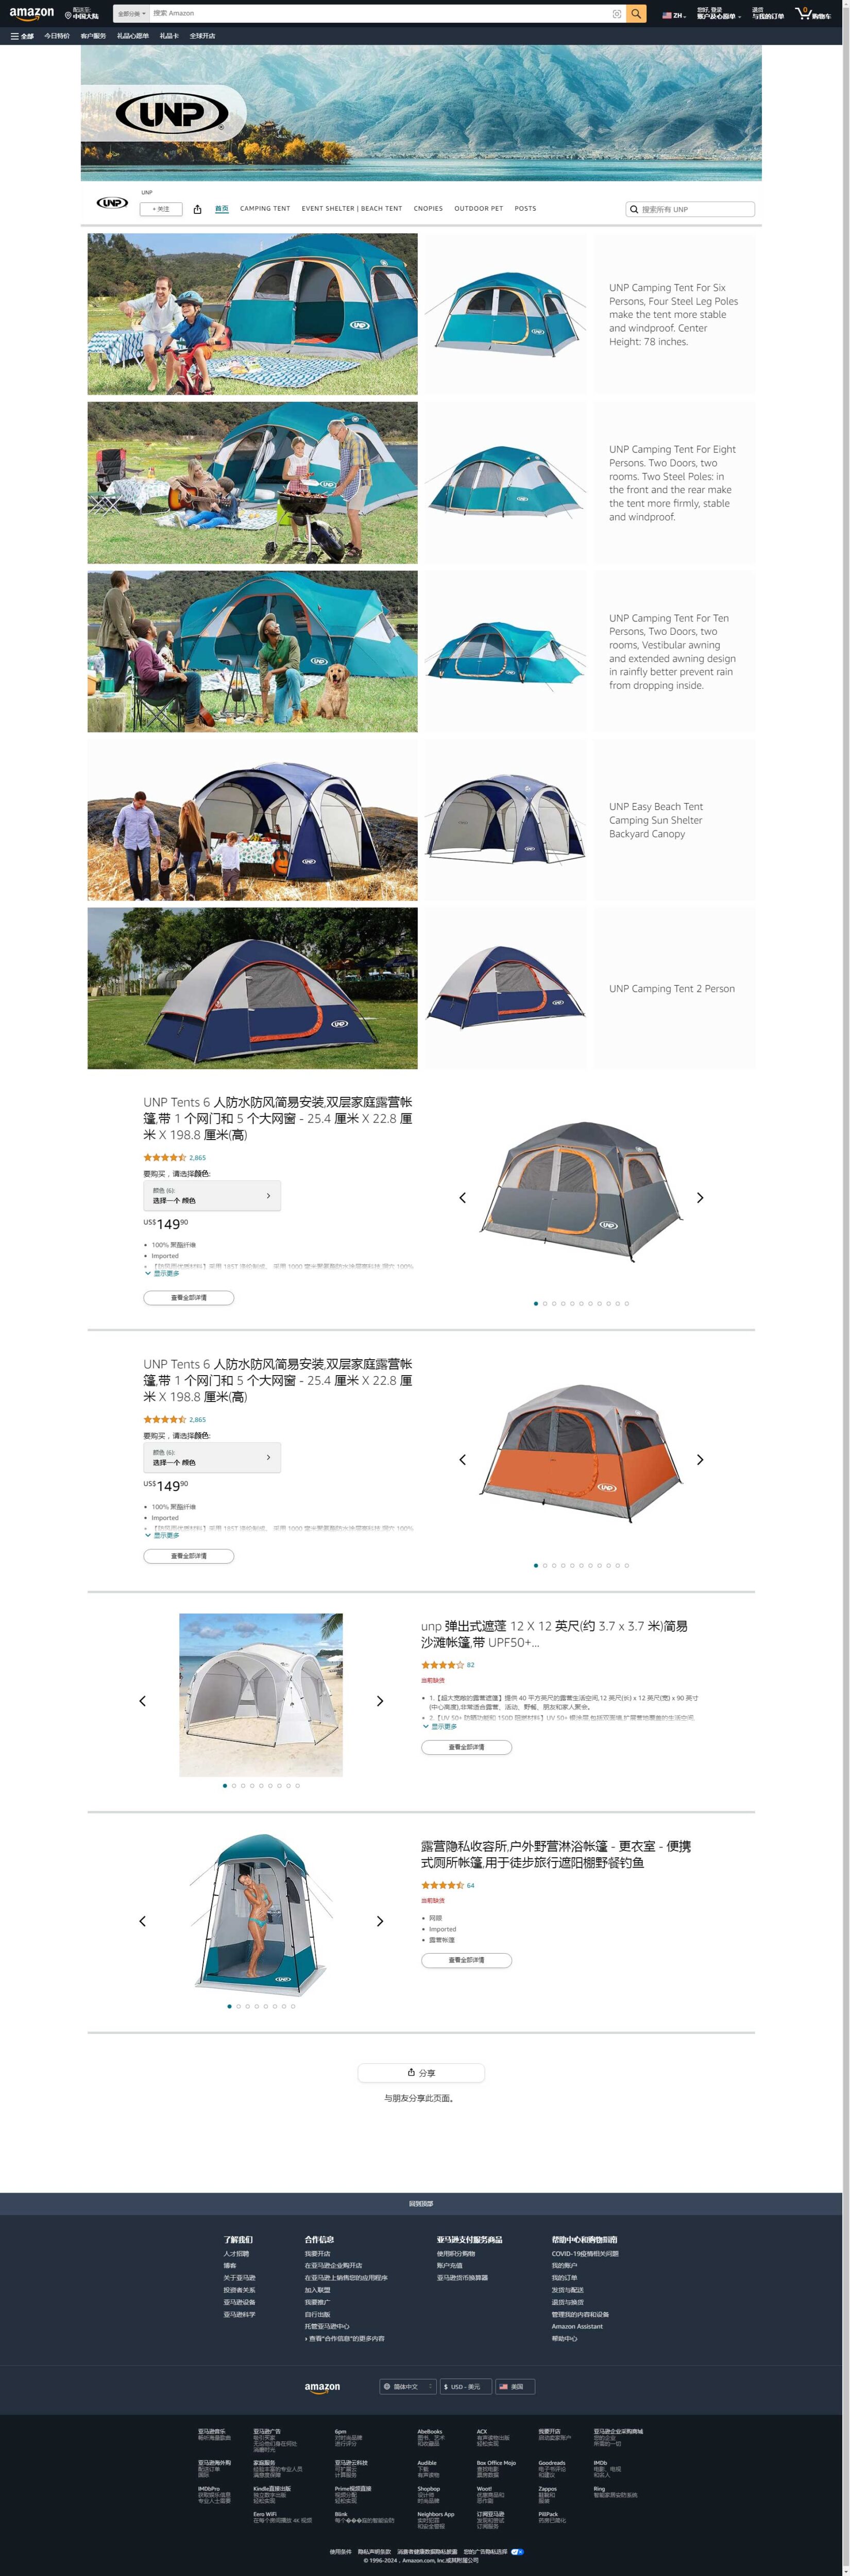
Task: Open the shopping cart icon
Action: click(813, 14)
